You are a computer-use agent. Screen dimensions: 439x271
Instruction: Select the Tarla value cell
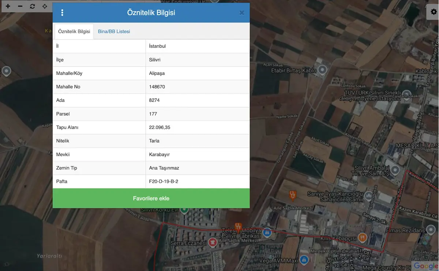(198, 141)
